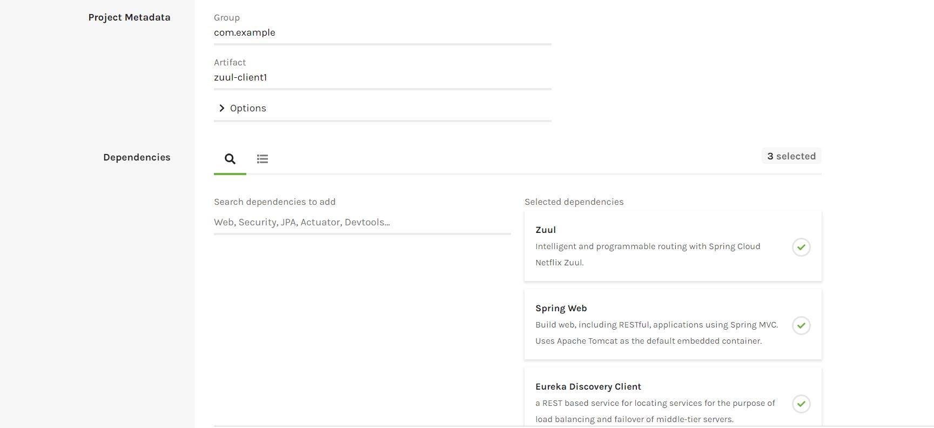934x428 pixels.
Task: Click the magnifier search dependencies tab icon
Action: click(x=230, y=159)
